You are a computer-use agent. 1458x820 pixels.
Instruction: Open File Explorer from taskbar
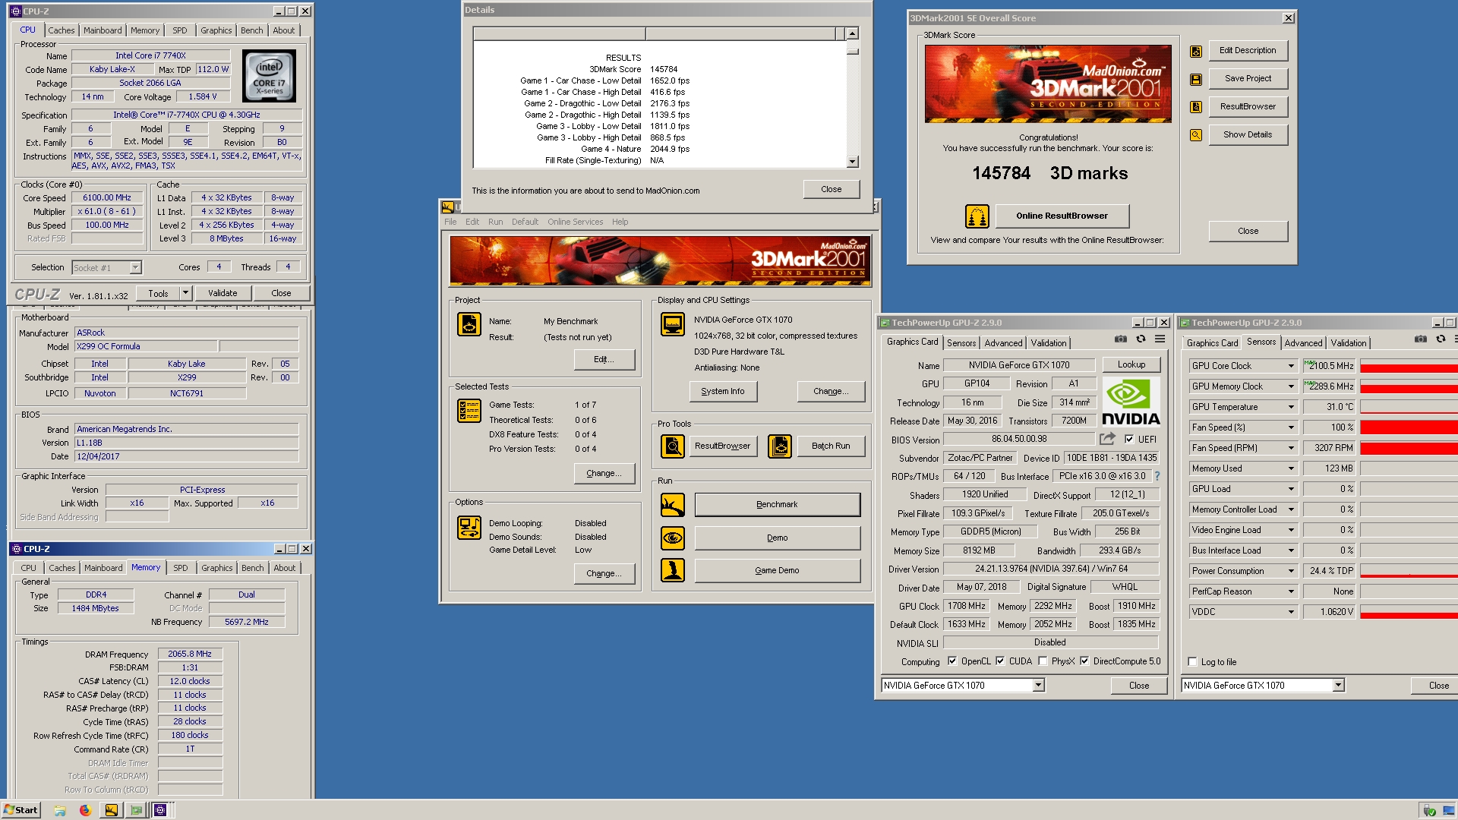pos(60,810)
